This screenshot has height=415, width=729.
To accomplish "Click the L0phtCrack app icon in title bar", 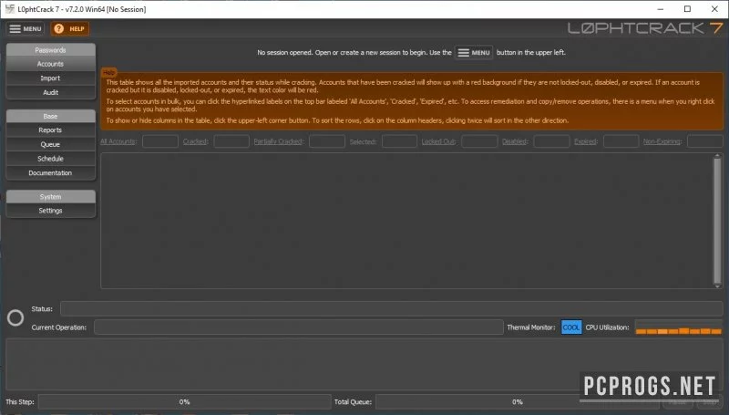I will (x=10, y=9).
